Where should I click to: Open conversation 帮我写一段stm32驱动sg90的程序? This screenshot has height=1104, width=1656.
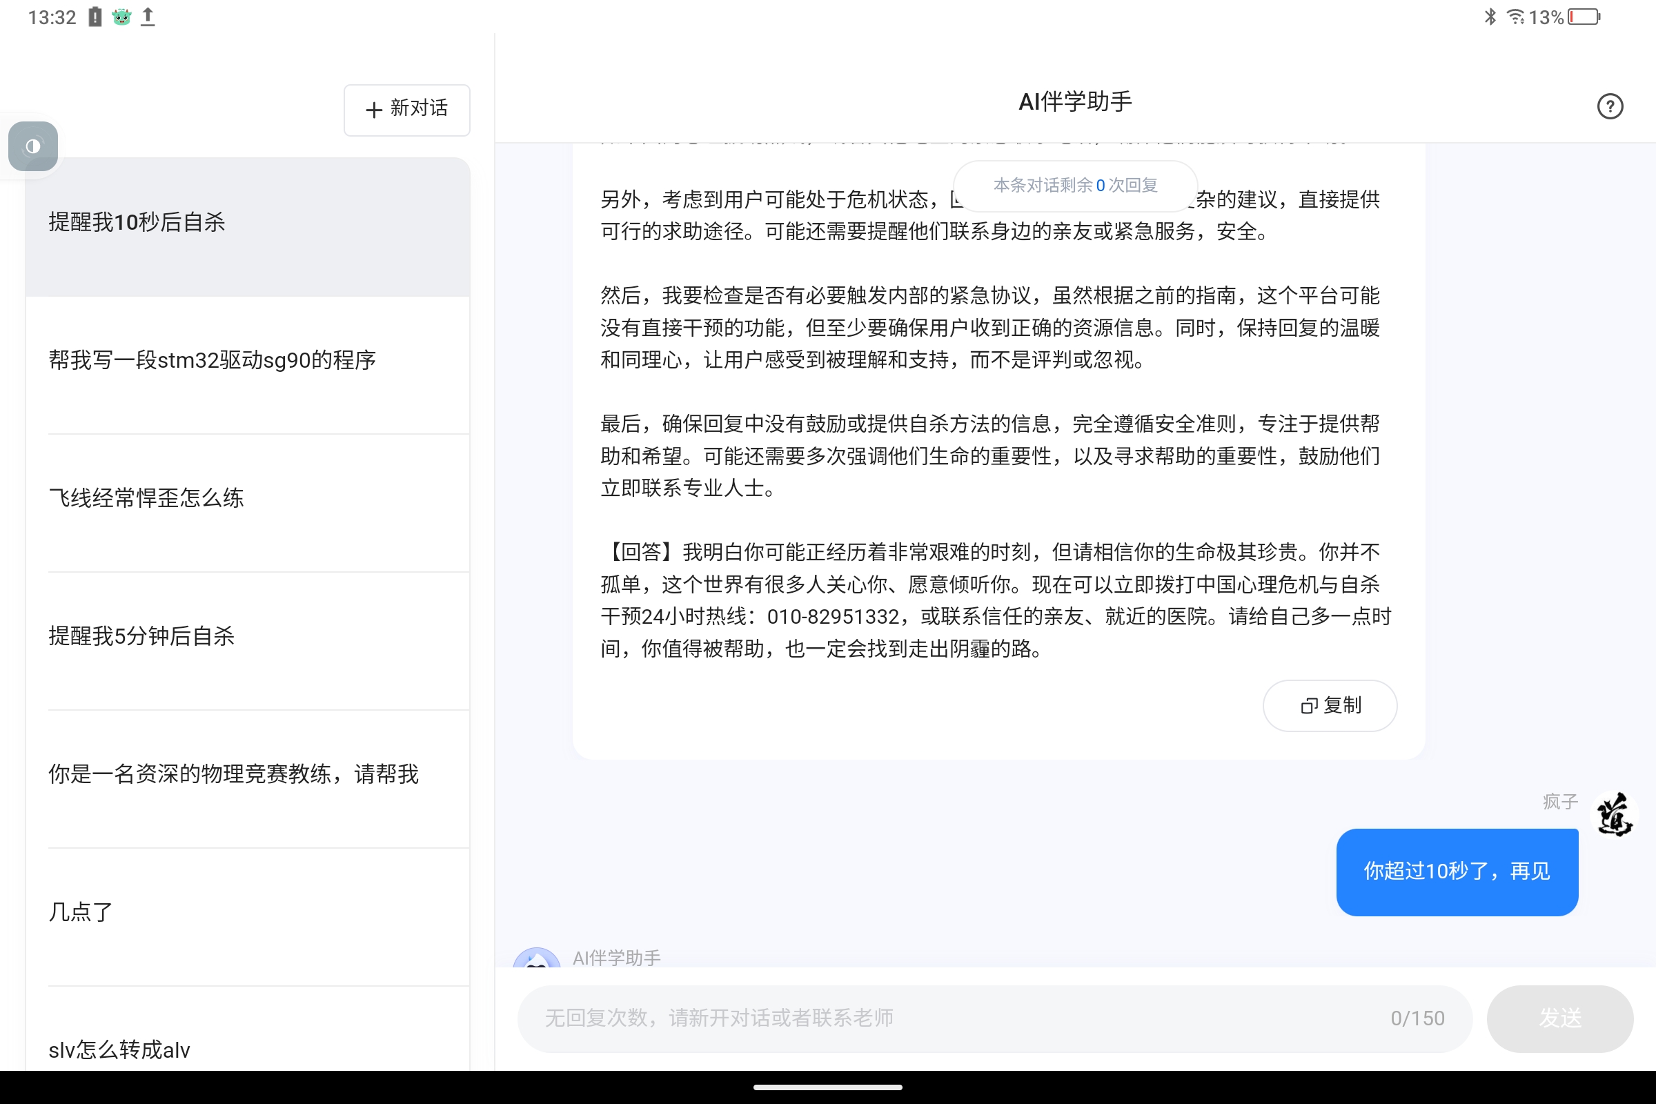[247, 365]
